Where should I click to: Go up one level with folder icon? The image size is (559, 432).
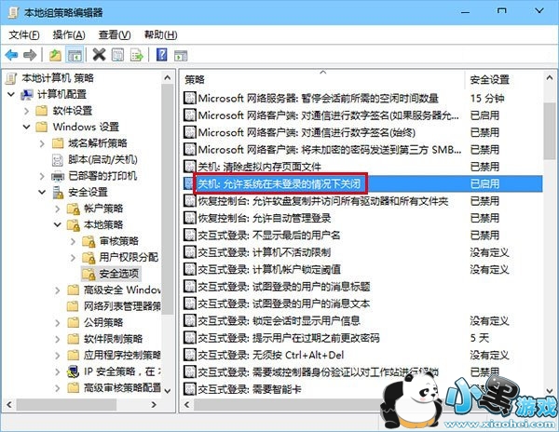[x=55, y=55]
